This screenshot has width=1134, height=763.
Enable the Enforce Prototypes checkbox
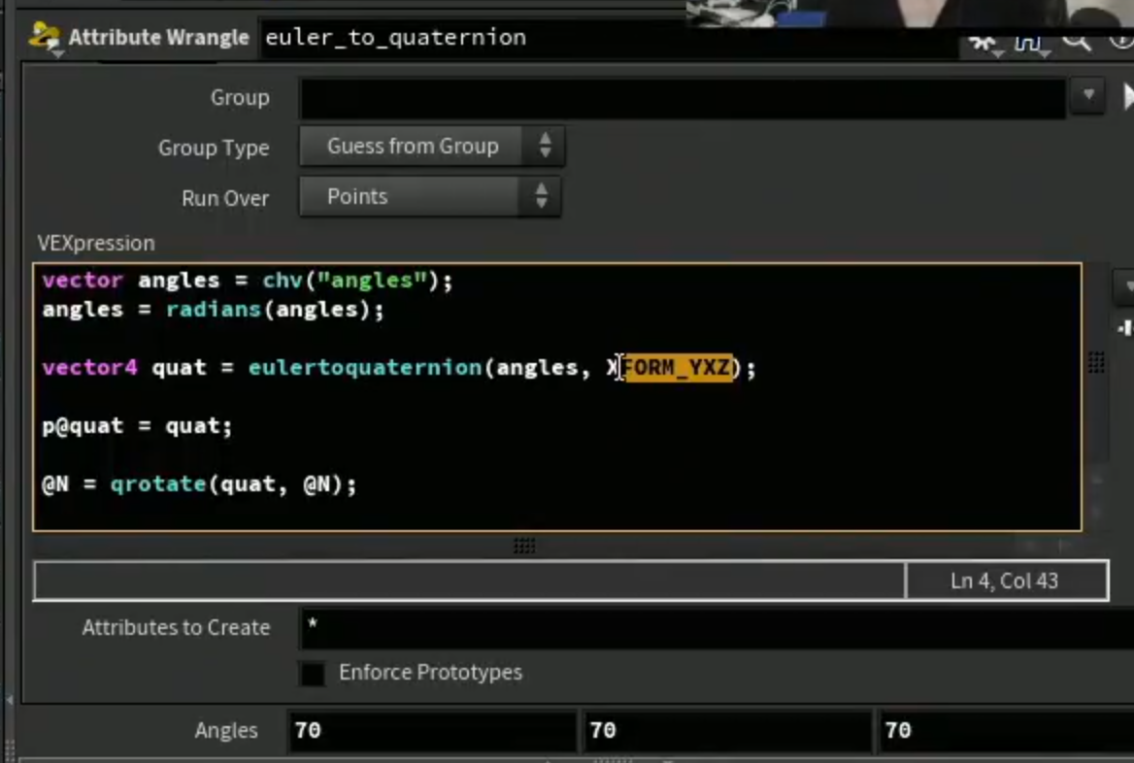[x=313, y=674]
